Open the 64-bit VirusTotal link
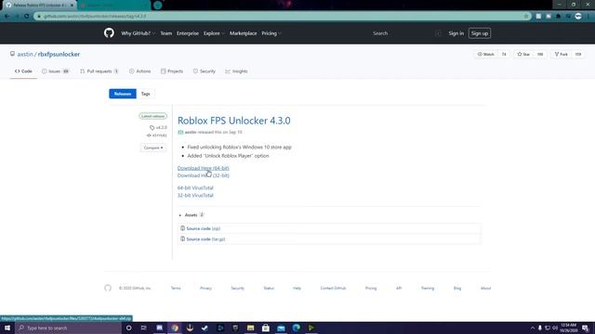The image size is (595, 334). [195, 187]
